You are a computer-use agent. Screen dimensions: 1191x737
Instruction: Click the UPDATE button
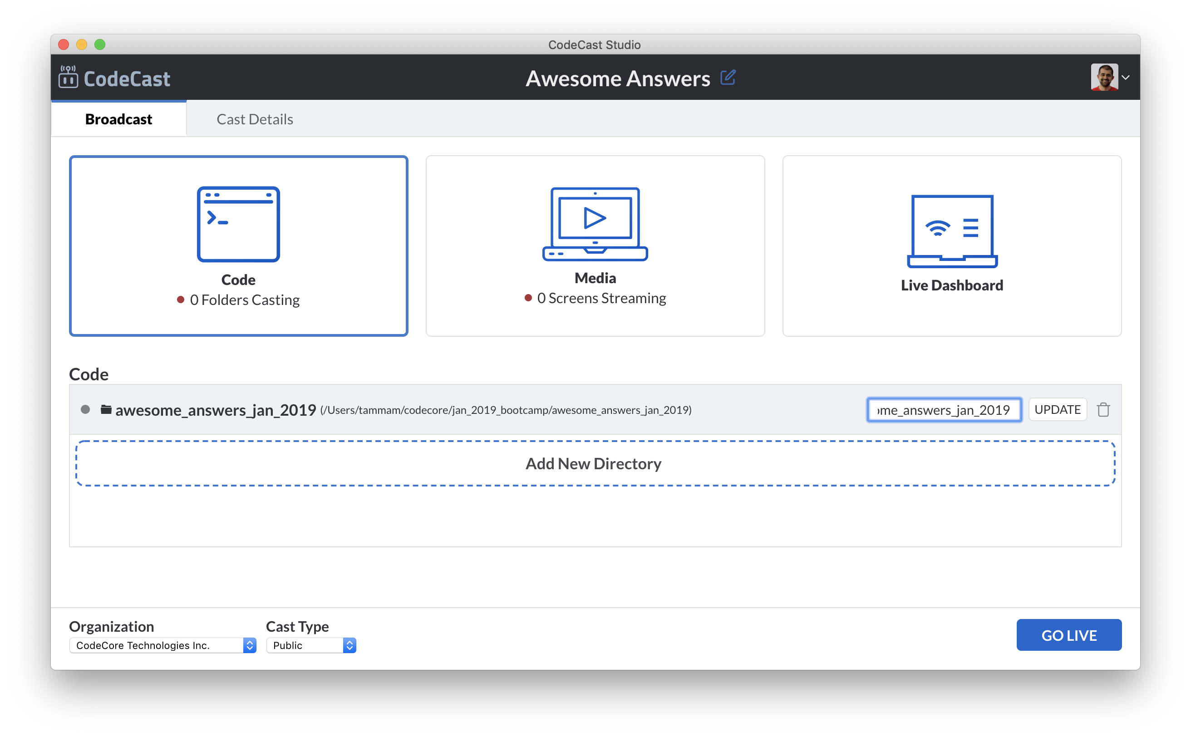(x=1058, y=409)
